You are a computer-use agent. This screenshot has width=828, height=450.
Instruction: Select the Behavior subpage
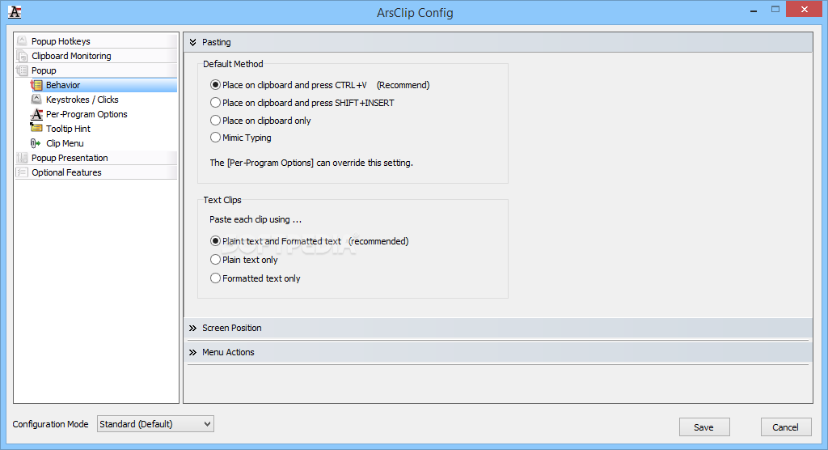[63, 85]
